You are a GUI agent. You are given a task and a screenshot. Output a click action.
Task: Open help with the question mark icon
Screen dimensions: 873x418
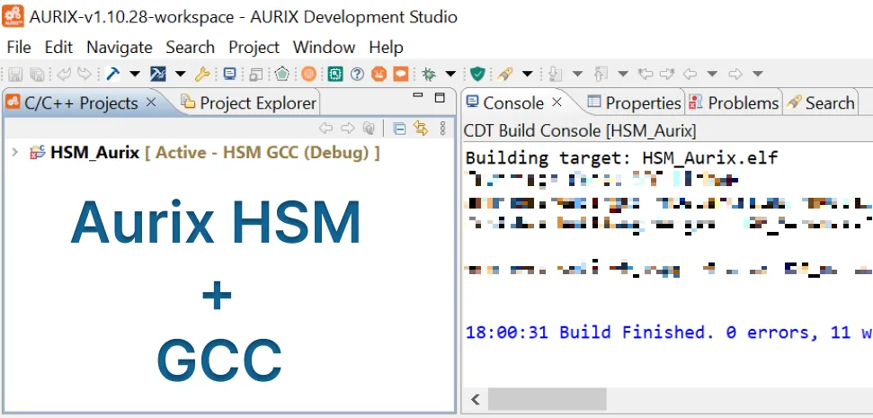pos(357,74)
